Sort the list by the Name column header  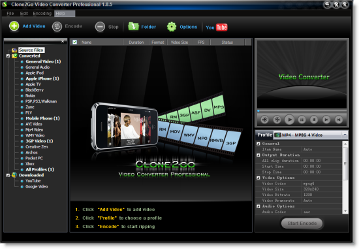[101, 42]
